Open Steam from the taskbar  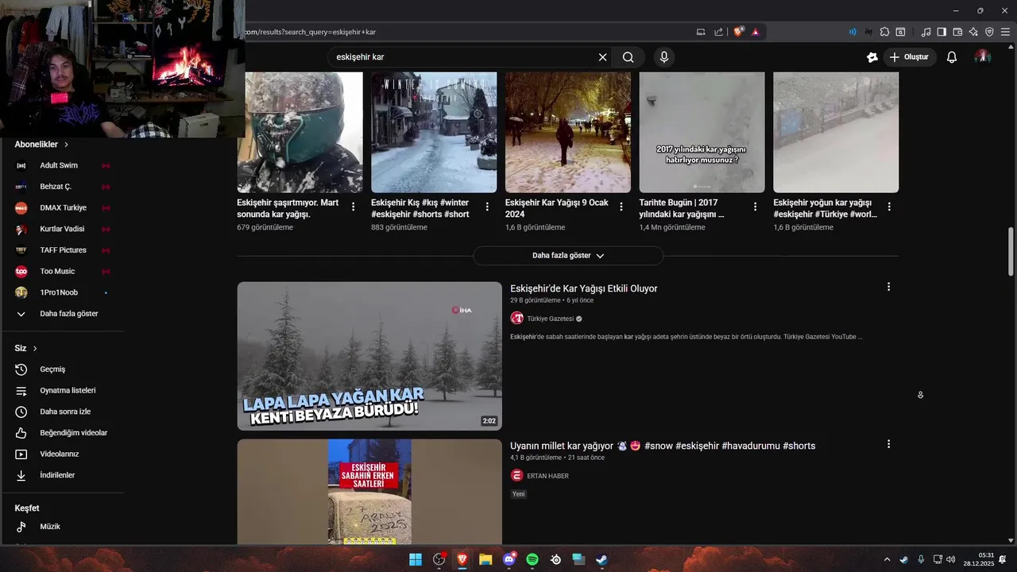tap(602, 559)
